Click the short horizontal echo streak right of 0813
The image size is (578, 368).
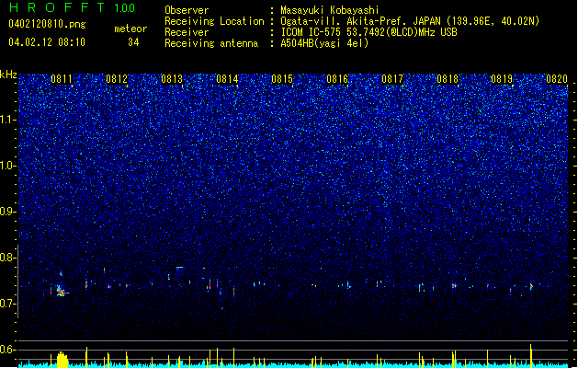coord(179,267)
